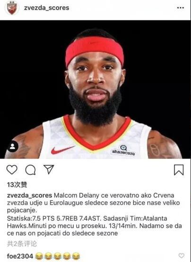Tap the Nike swoosh on the jersey

click(x=63, y=150)
